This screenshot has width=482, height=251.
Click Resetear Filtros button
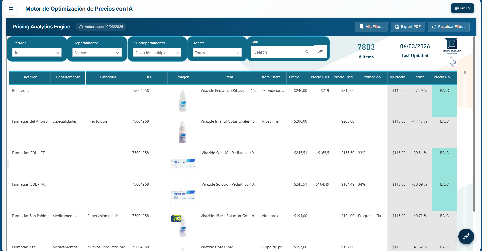click(449, 27)
